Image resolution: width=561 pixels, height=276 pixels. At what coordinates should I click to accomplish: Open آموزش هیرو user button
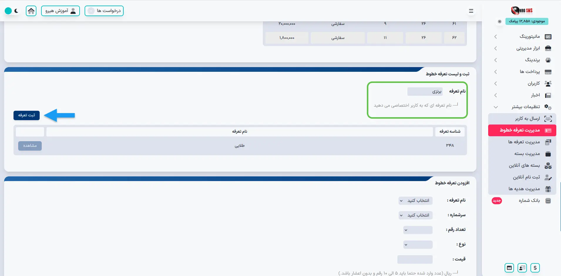pos(61,11)
